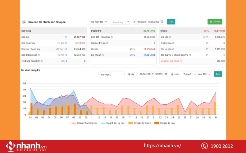Click the Lợi nhuận value 14.154.831
This screenshot has width=246, height=153.
pyautogui.click(x=149, y=55)
